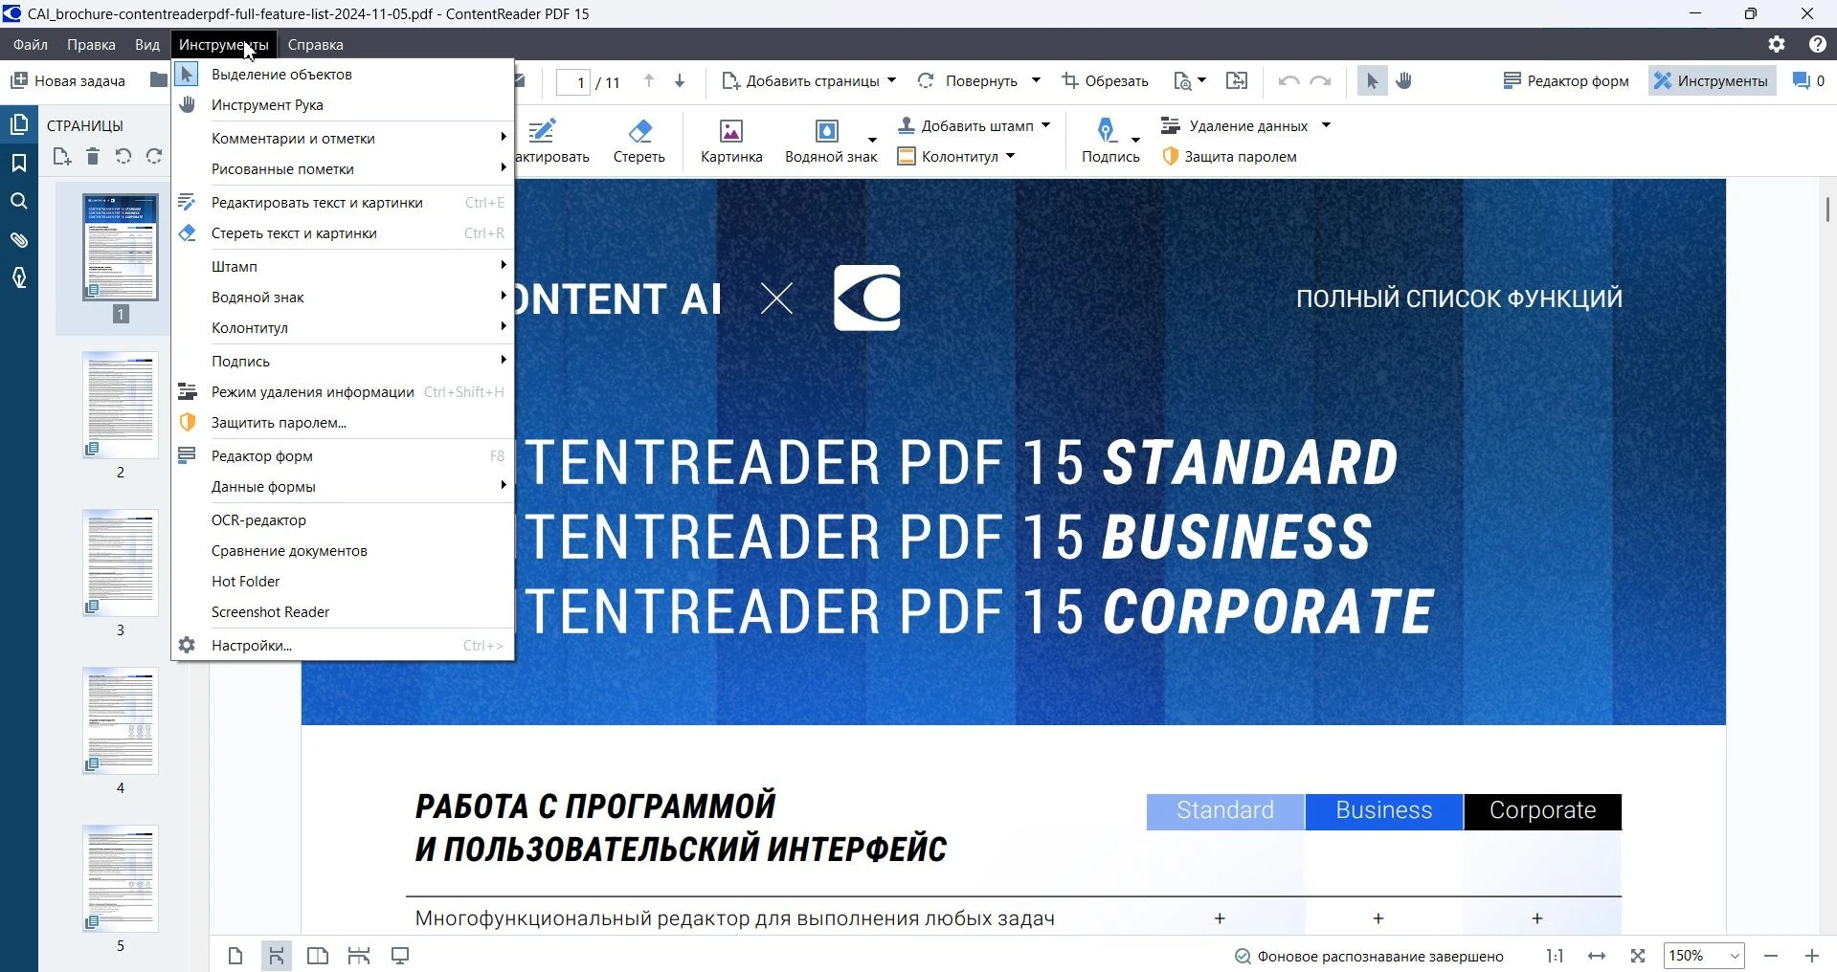The width and height of the screenshot is (1837, 972).
Task: Switch to continuous scrolling view mode
Action: 277,956
